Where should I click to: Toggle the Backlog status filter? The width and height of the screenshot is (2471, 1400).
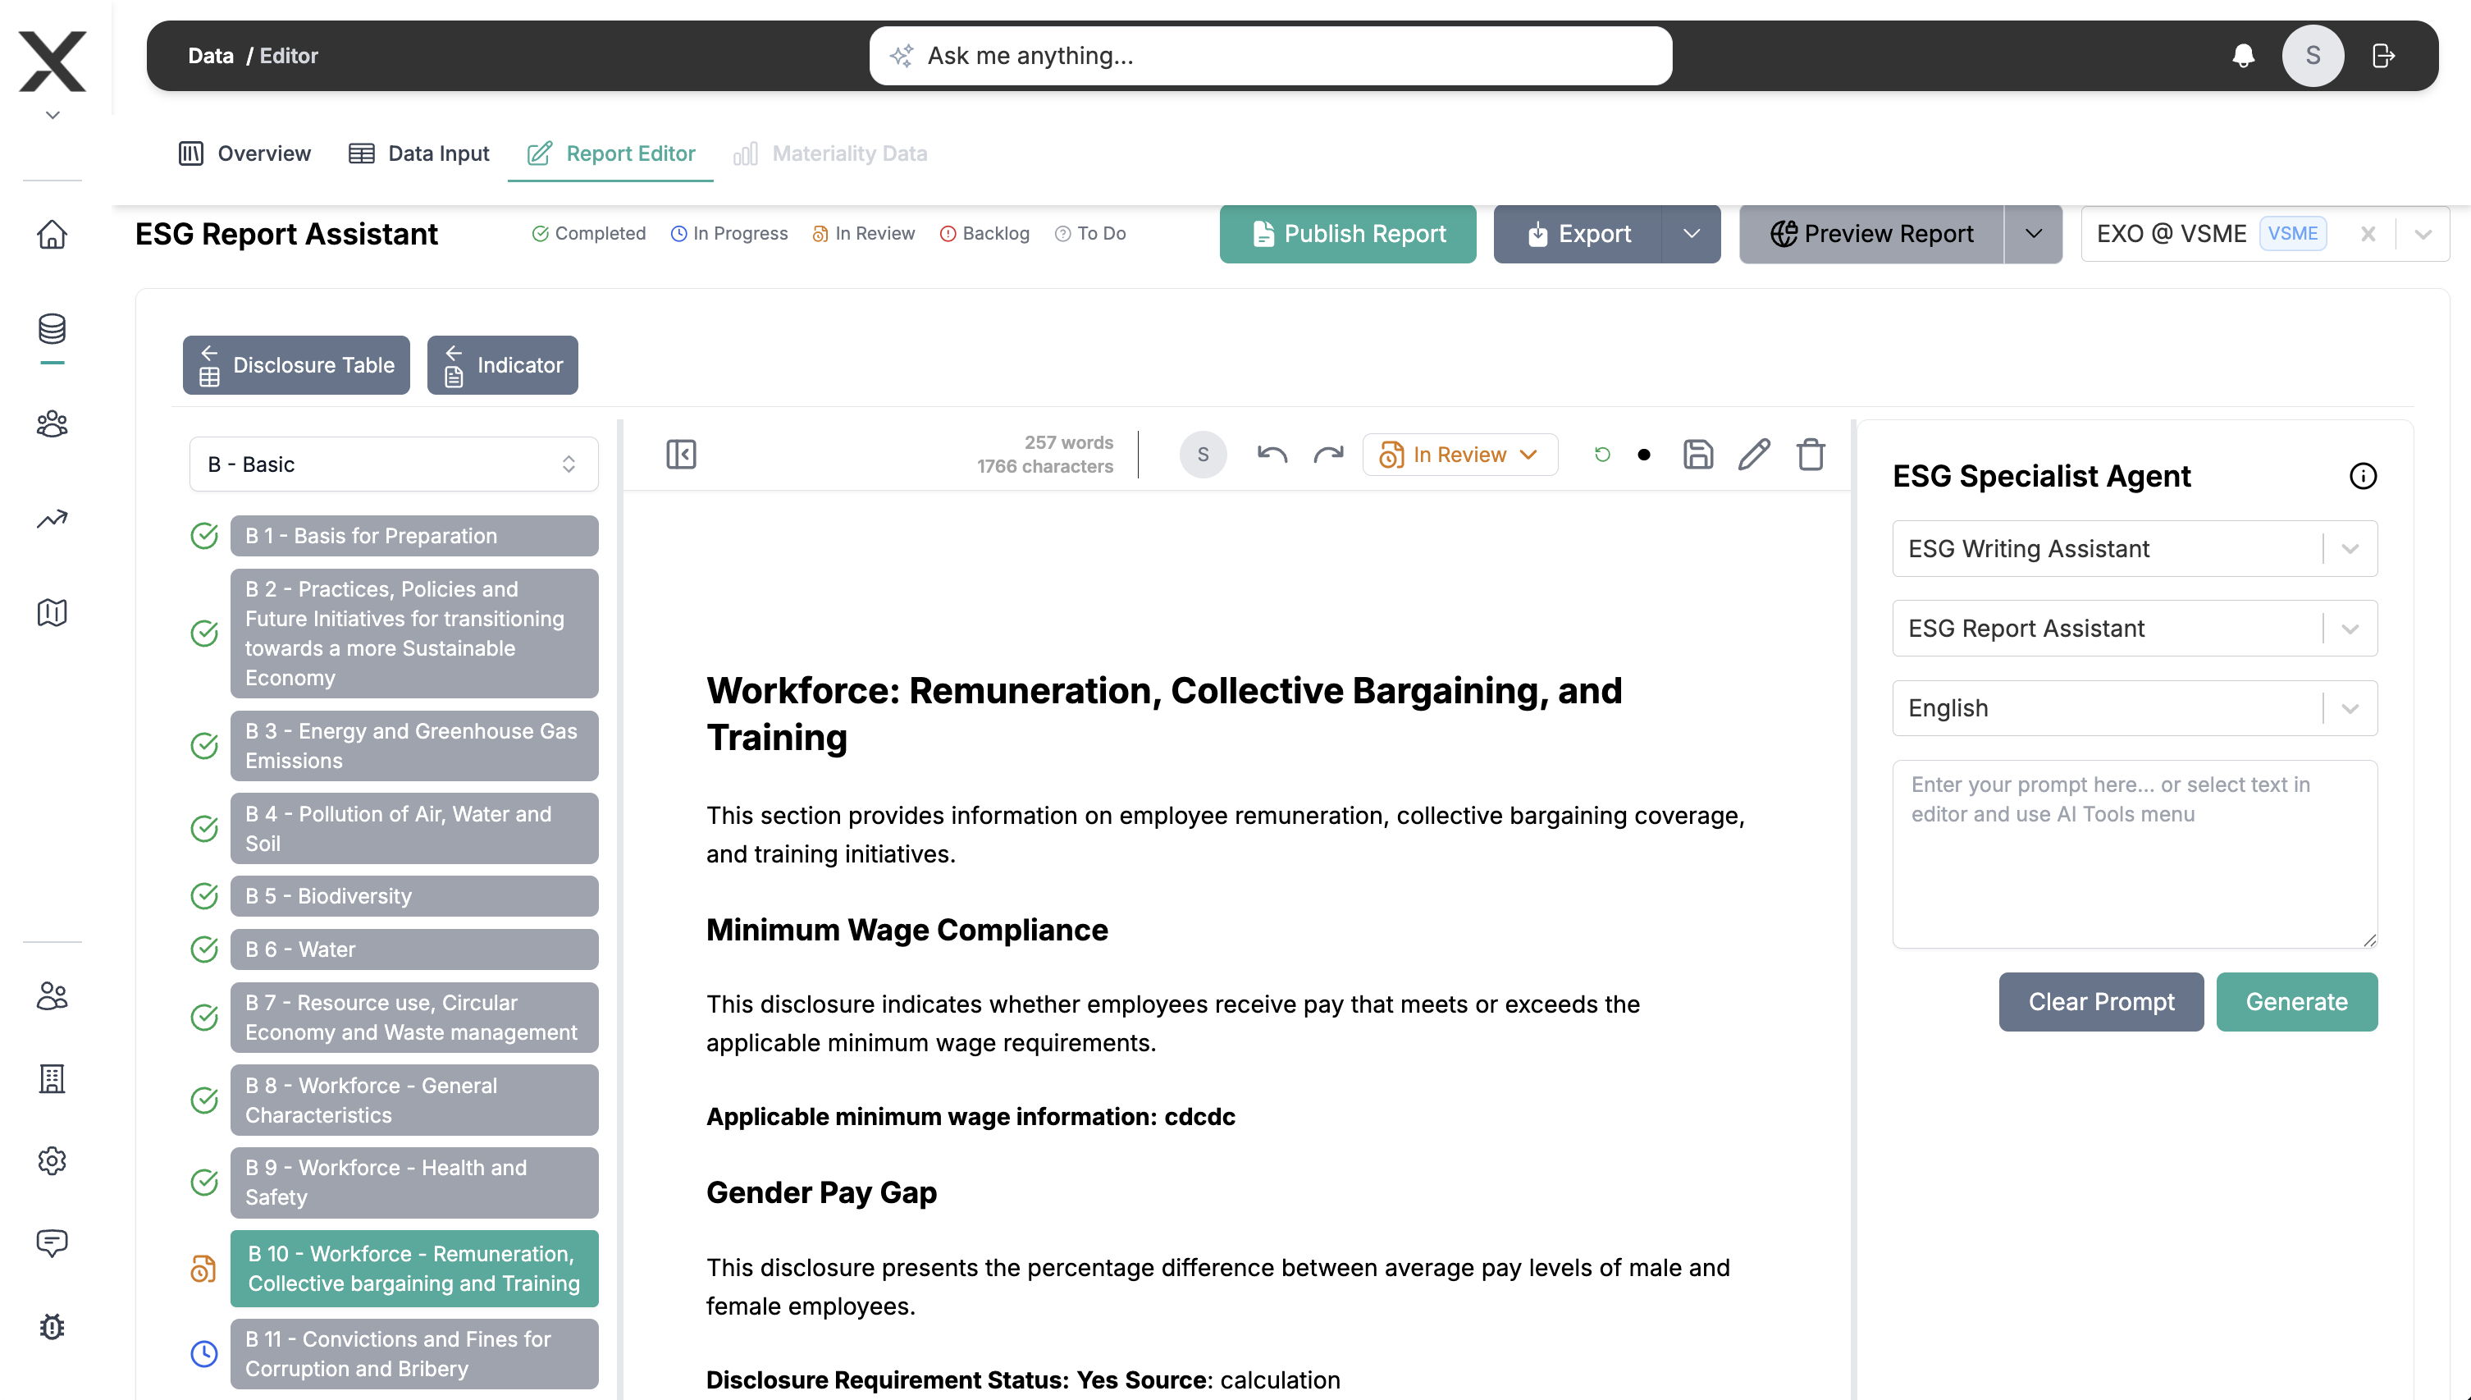984,234
